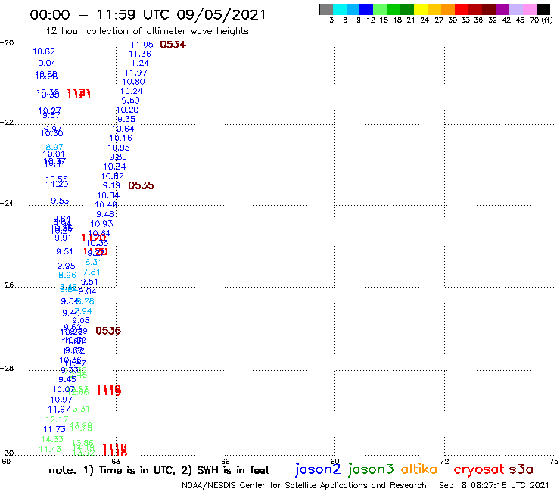Click the 0535 time stamp
Image resolution: width=560 pixels, height=492 pixels.
point(141,185)
